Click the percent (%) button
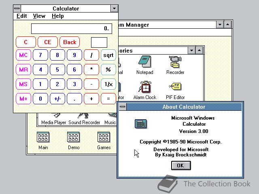Image resolution: width=259 pixels, height=194 pixels. [x=108, y=70]
